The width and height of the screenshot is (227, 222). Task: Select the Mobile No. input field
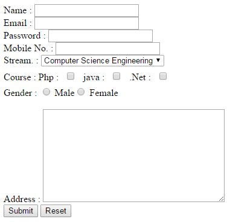click(x=107, y=48)
